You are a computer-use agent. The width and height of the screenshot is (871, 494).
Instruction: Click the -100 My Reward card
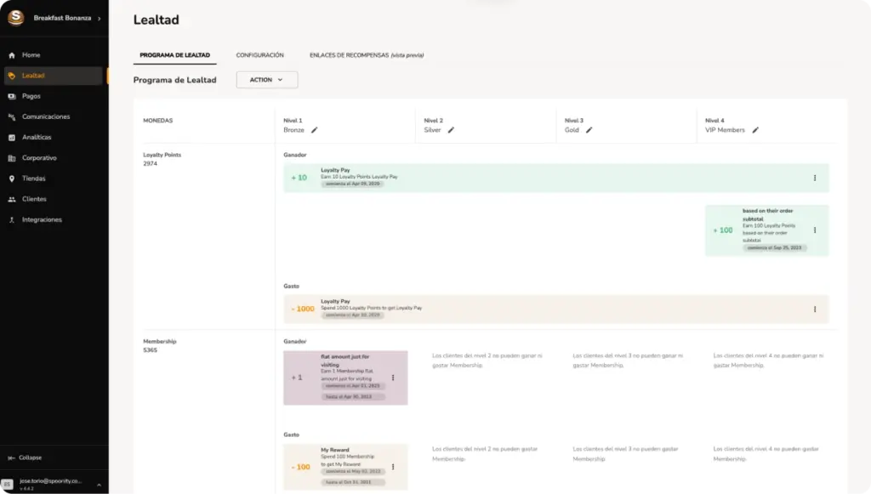click(x=345, y=468)
